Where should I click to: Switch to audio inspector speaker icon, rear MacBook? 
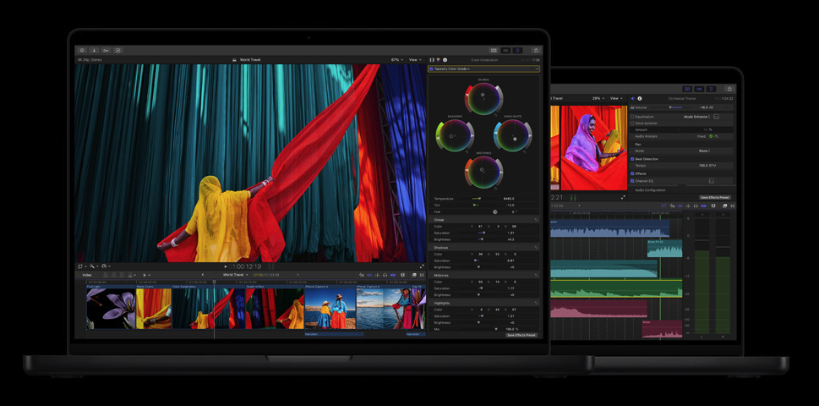633,98
